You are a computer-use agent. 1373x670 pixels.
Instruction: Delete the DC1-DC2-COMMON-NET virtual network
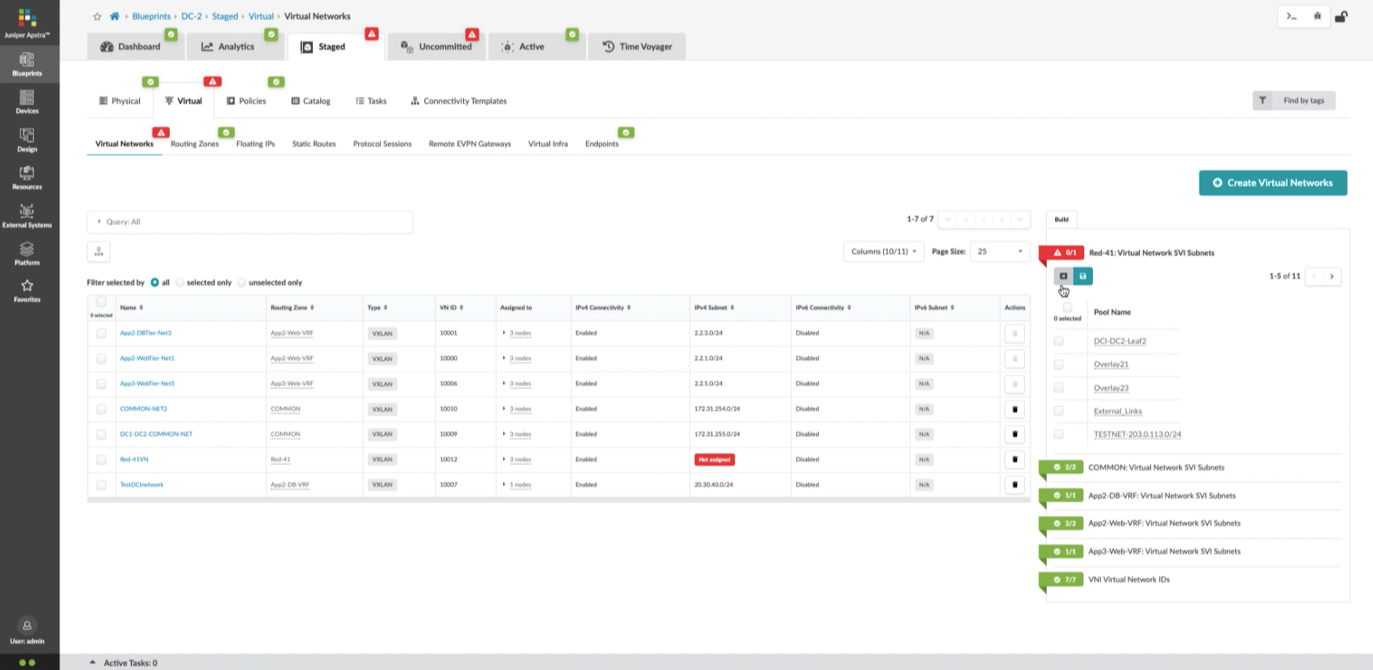1015,434
